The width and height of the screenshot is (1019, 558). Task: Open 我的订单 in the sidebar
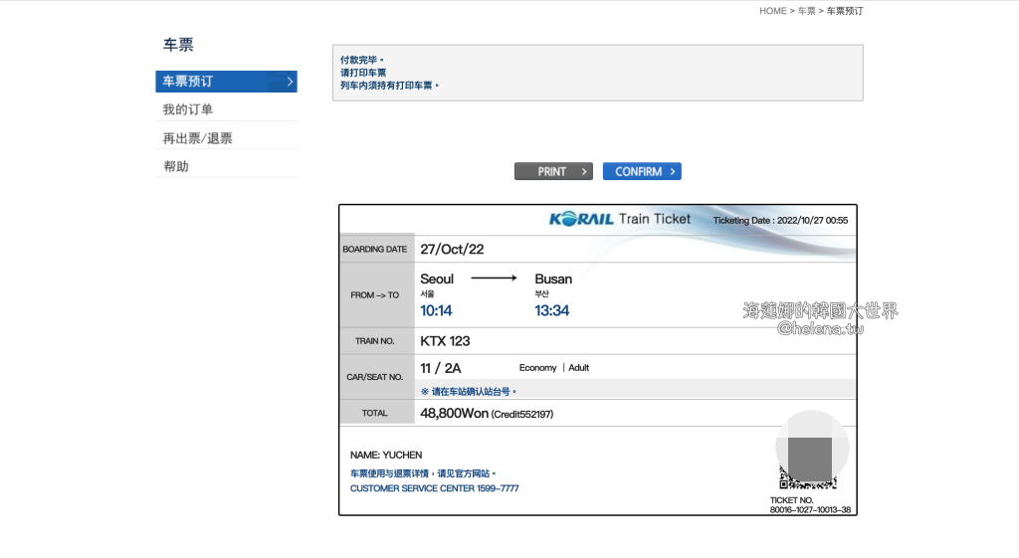(188, 109)
